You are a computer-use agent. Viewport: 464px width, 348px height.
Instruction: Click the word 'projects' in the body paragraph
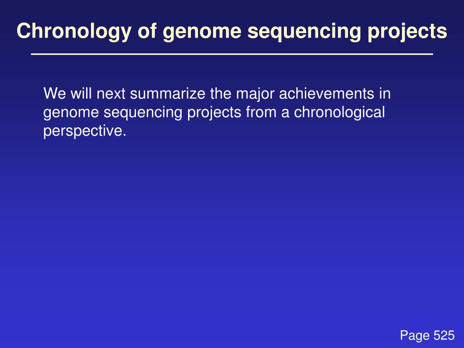click(214, 113)
